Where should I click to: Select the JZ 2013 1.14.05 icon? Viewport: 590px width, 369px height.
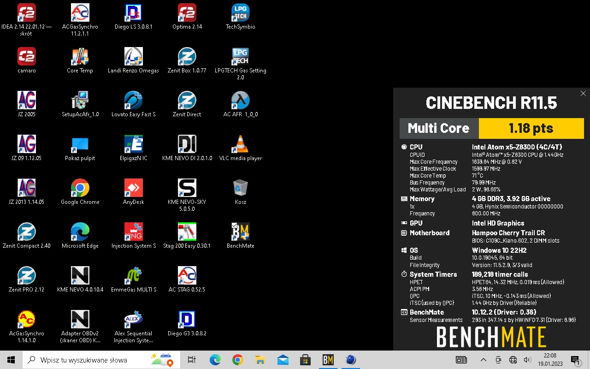coord(26,188)
